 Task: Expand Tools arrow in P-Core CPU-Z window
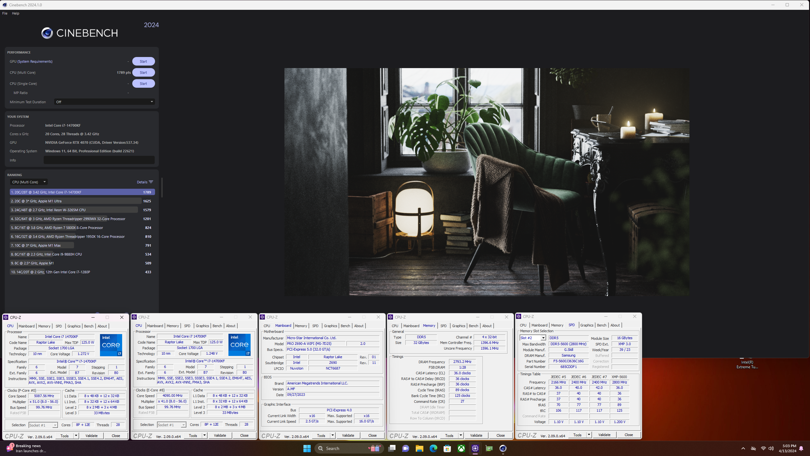click(x=76, y=436)
